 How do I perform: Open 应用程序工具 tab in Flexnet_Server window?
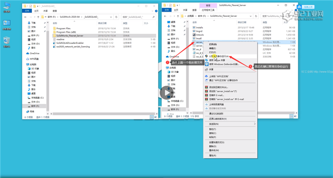pyautogui.click(x=208, y=10)
